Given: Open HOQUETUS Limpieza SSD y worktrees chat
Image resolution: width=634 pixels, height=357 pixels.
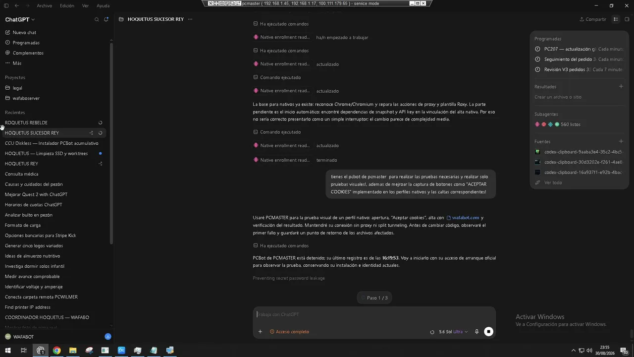Looking at the screenshot, I should pyautogui.click(x=46, y=154).
